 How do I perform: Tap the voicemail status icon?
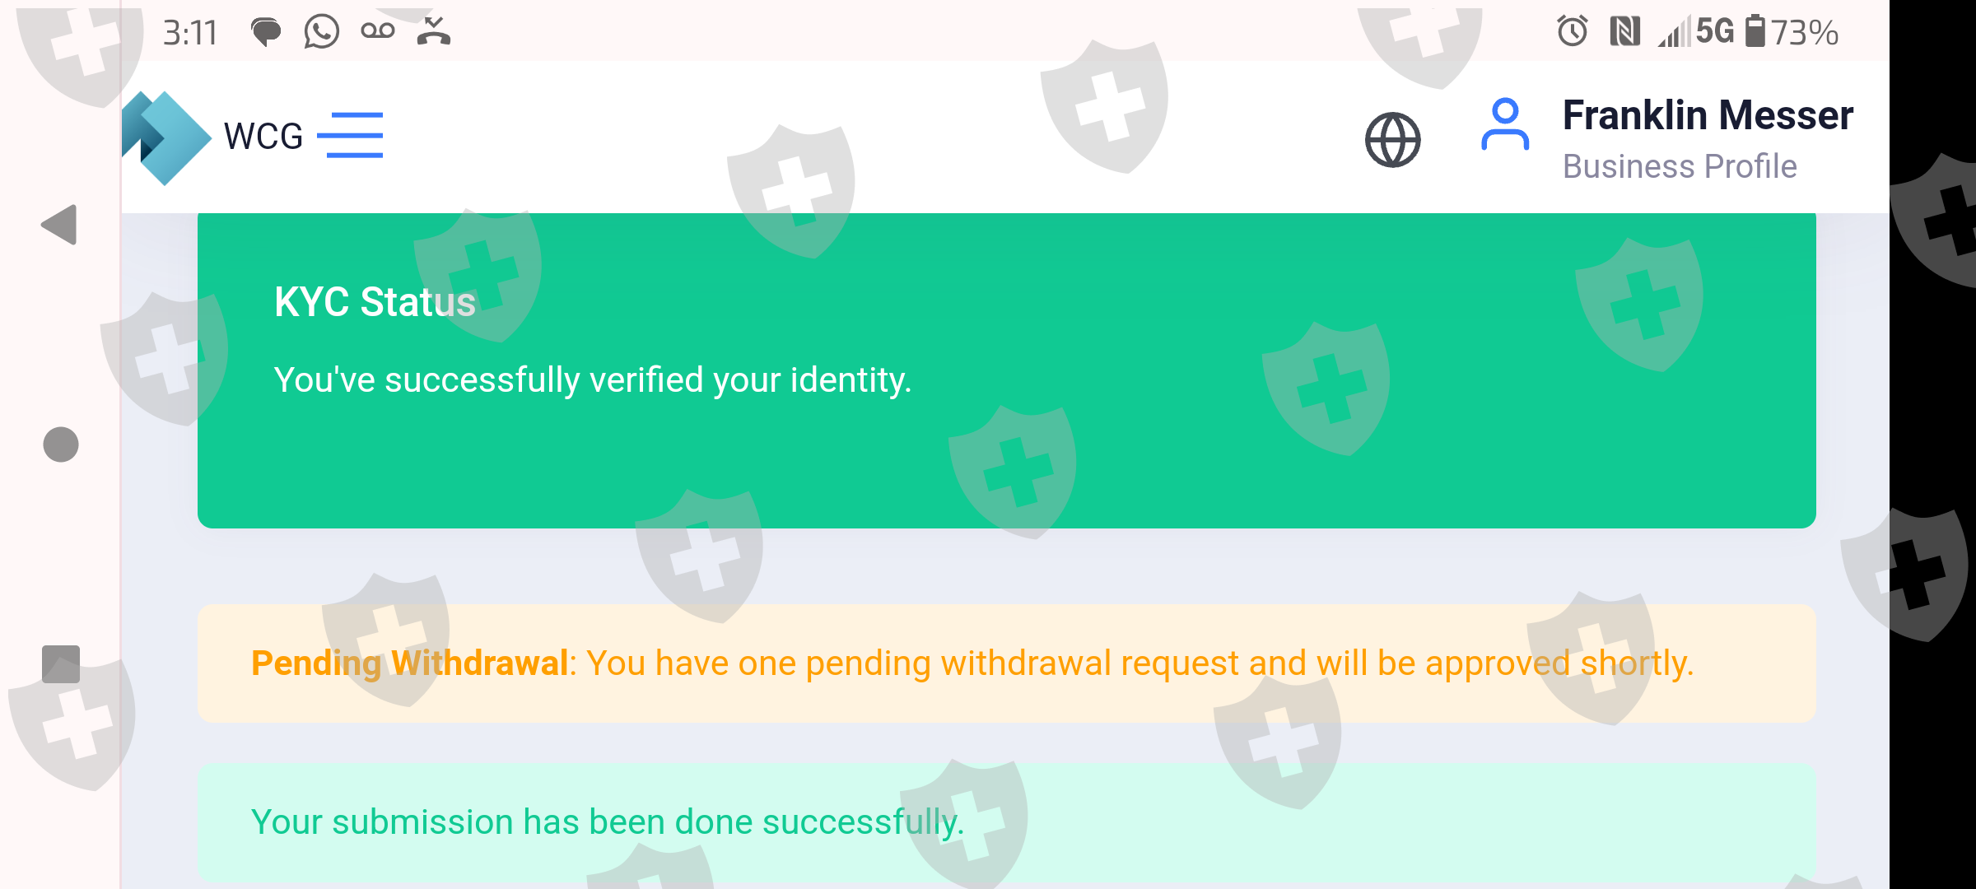click(378, 32)
